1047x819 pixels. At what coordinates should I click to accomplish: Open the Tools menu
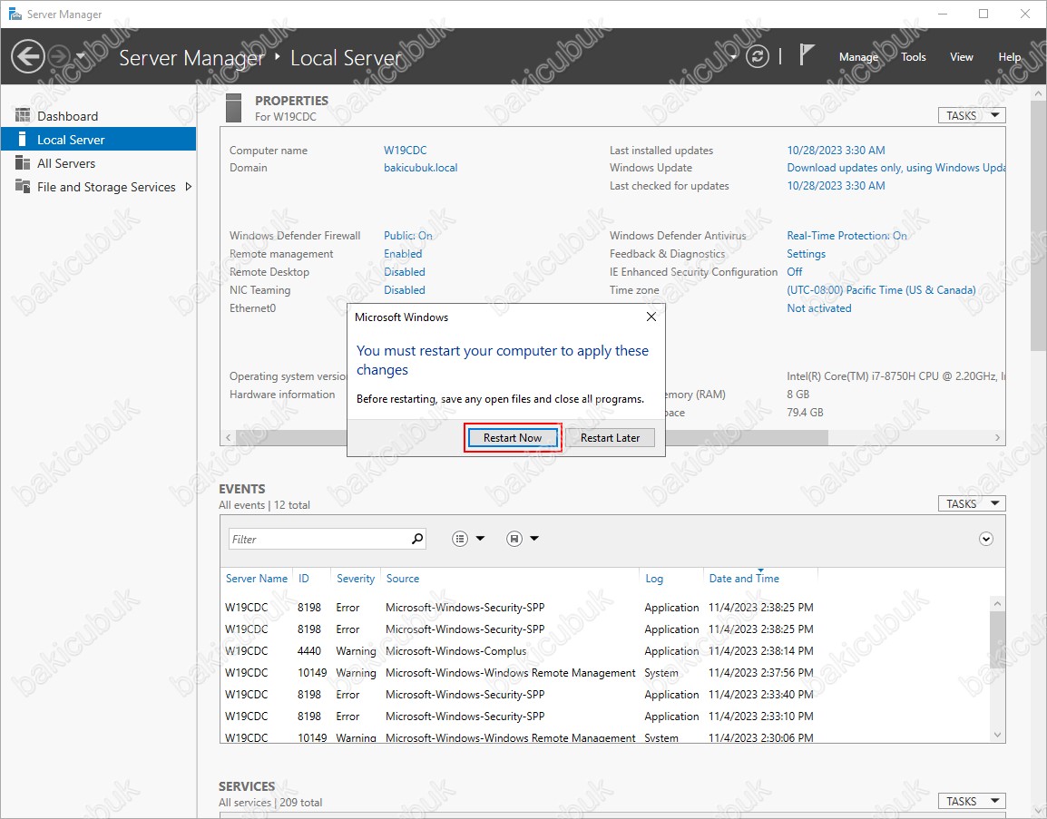point(913,57)
